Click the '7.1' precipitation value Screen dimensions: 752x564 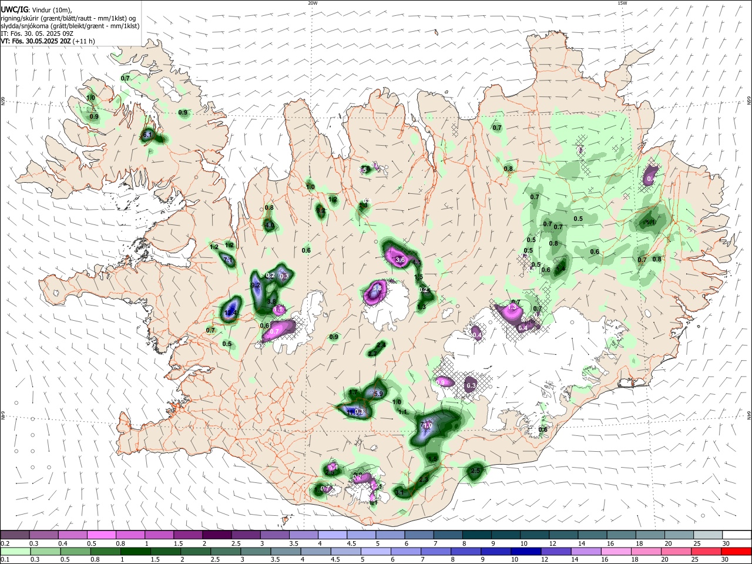click(229, 260)
